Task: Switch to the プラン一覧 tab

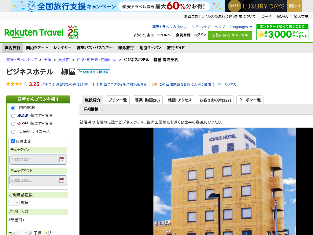Action: [118, 100]
